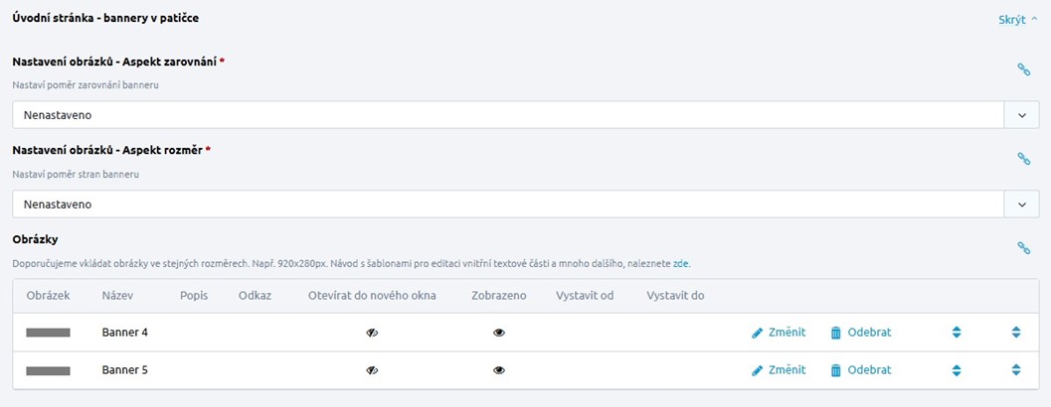This screenshot has height=407, width=1051.
Task: Click the first sort arrows for Banner 5
Action: [x=957, y=370]
